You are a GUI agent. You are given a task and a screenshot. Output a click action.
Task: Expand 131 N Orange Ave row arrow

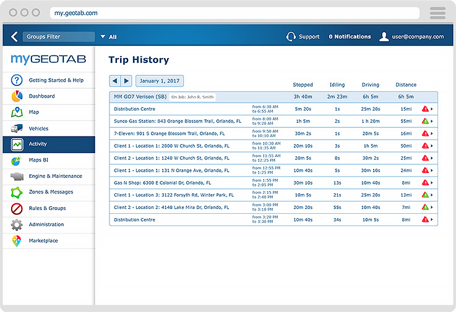click(432, 171)
